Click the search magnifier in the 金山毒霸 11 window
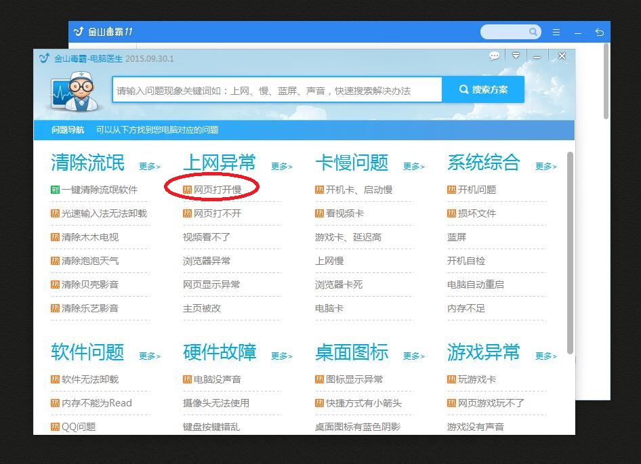The width and height of the screenshot is (641, 464). pyautogui.click(x=533, y=31)
